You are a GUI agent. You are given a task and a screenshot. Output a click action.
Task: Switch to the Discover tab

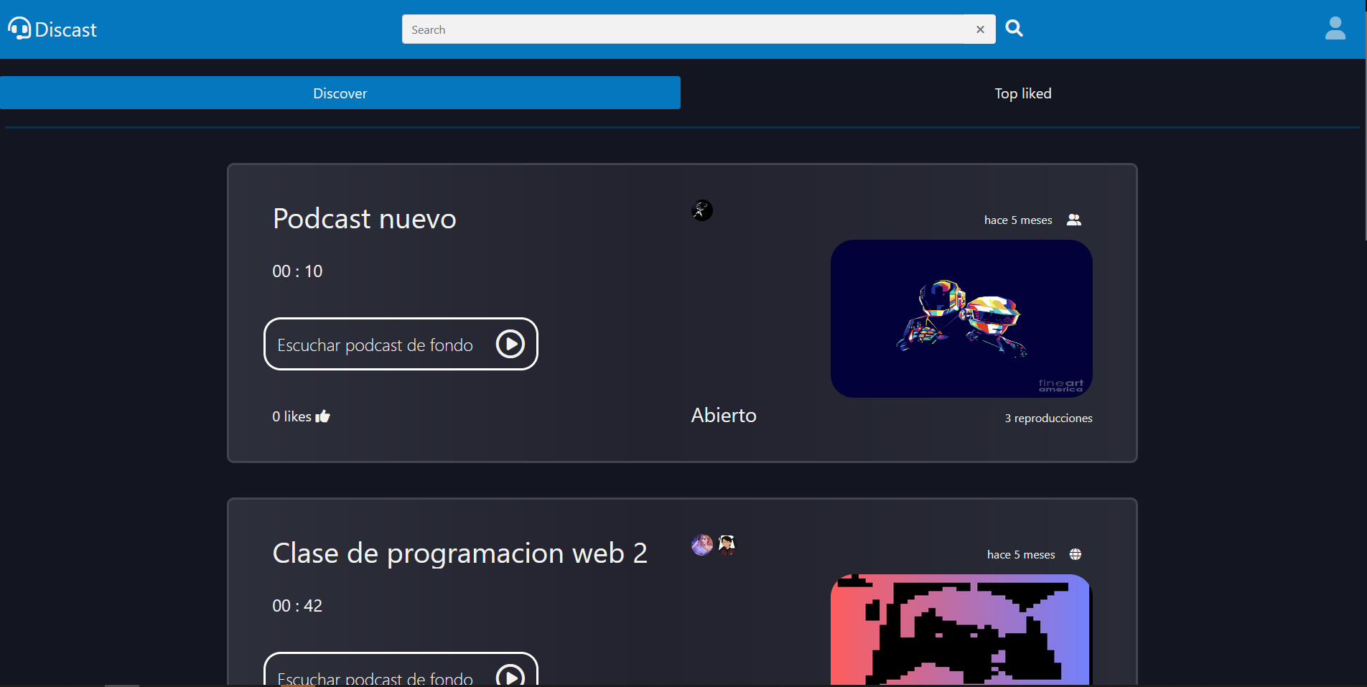[x=340, y=93]
